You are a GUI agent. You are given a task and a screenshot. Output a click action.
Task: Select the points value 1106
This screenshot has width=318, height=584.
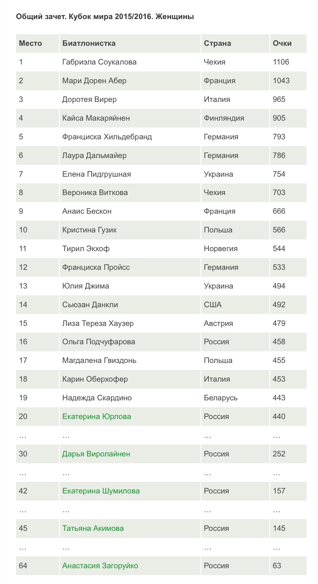[x=281, y=62]
